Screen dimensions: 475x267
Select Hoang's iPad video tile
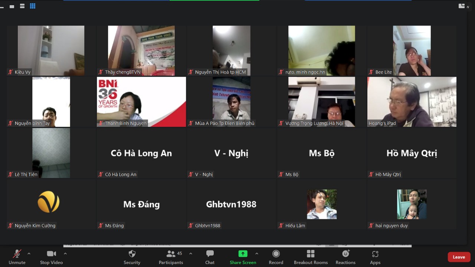click(x=412, y=102)
